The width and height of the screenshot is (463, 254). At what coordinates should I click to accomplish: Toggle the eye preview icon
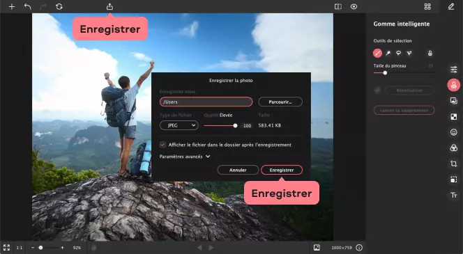pyautogui.click(x=354, y=6)
